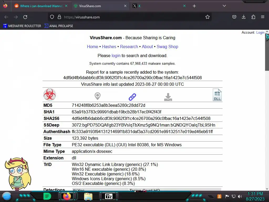Open Firefox downloads panel

pyautogui.click(x=244, y=17)
